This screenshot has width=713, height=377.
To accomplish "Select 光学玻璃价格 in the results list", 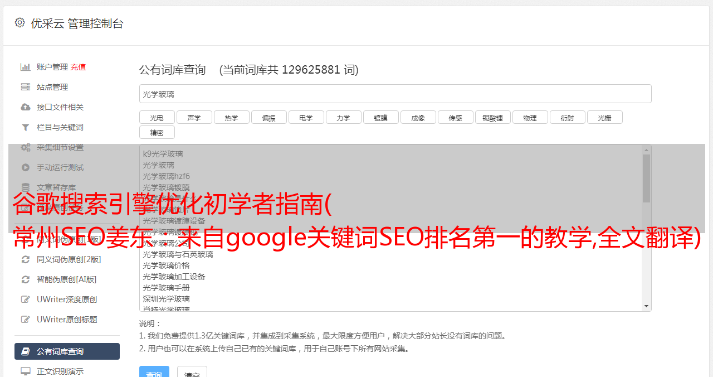I will (166, 265).
